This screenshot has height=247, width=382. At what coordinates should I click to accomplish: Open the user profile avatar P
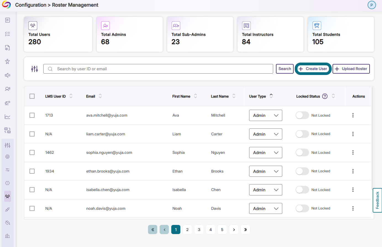(372, 5)
